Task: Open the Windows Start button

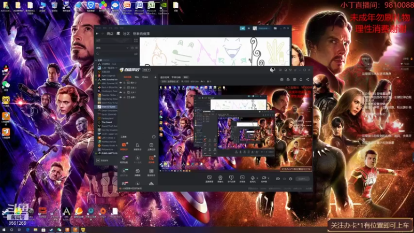Action: click(4, 230)
